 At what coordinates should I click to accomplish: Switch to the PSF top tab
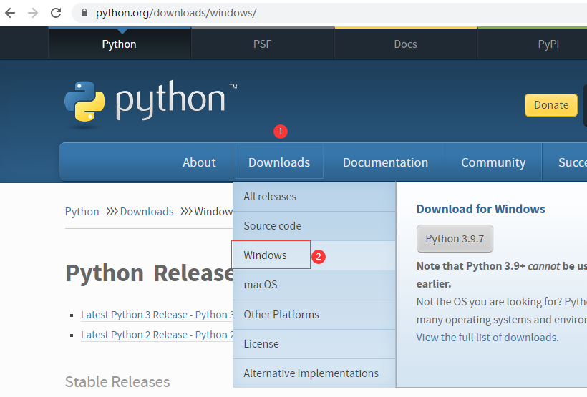pyautogui.click(x=262, y=44)
